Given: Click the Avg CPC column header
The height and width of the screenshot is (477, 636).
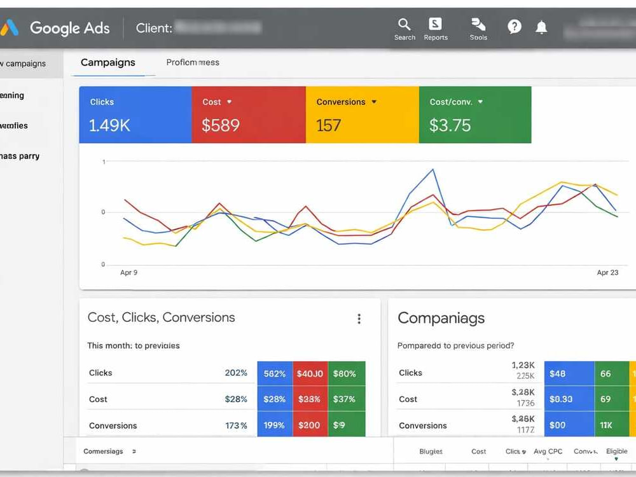Looking at the screenshot, I should 548,452.
